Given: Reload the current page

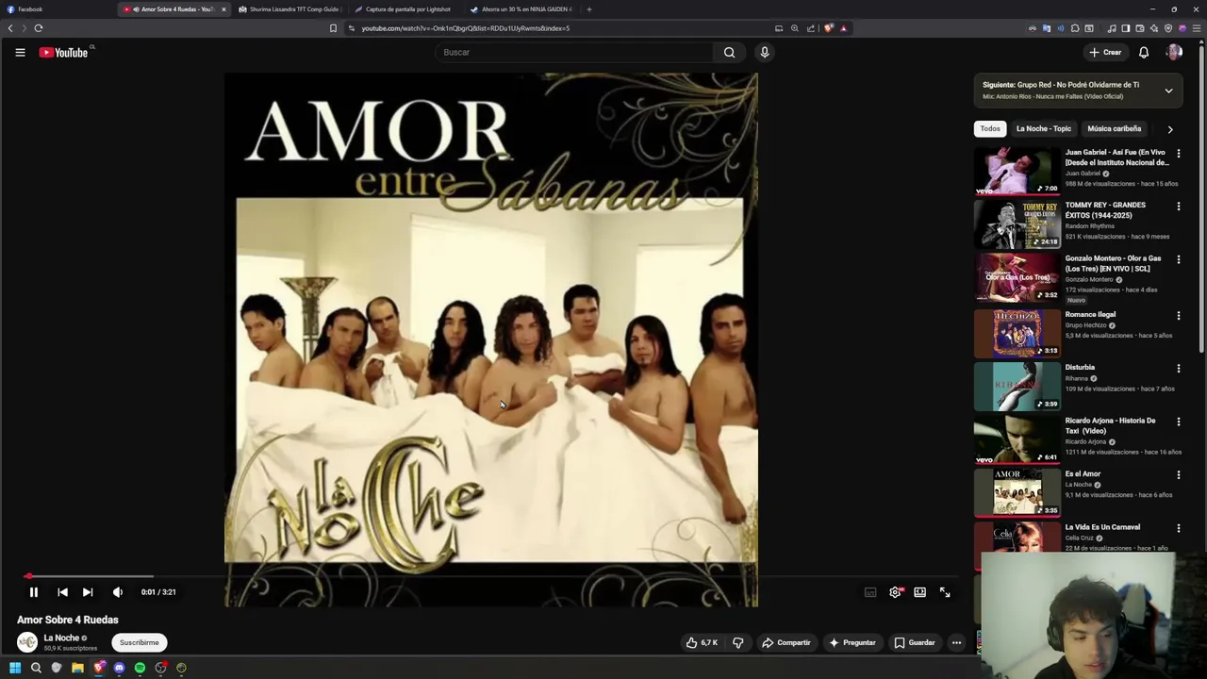Looking at the screenshot, I should click(x=39, y=28).
